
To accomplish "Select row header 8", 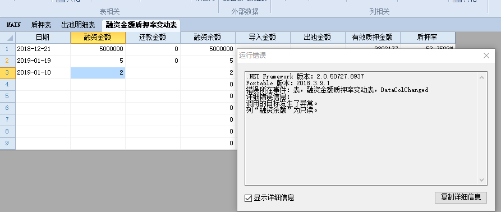I will [8, 132].
